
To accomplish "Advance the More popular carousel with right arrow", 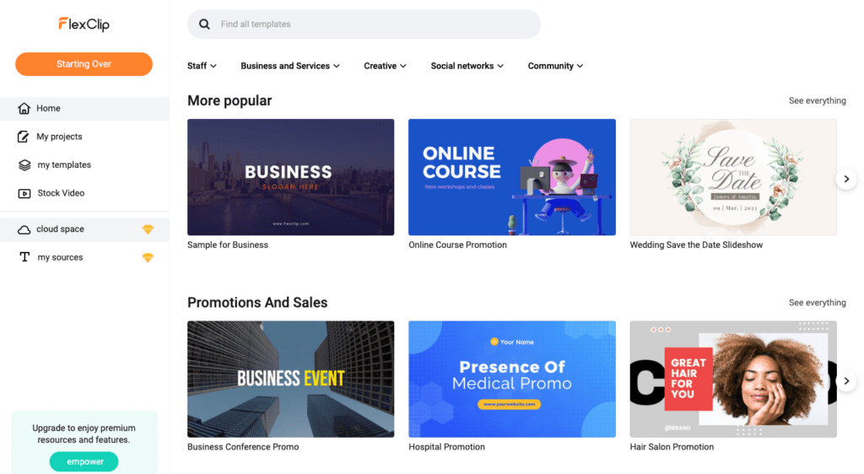I will coord(846,179).
